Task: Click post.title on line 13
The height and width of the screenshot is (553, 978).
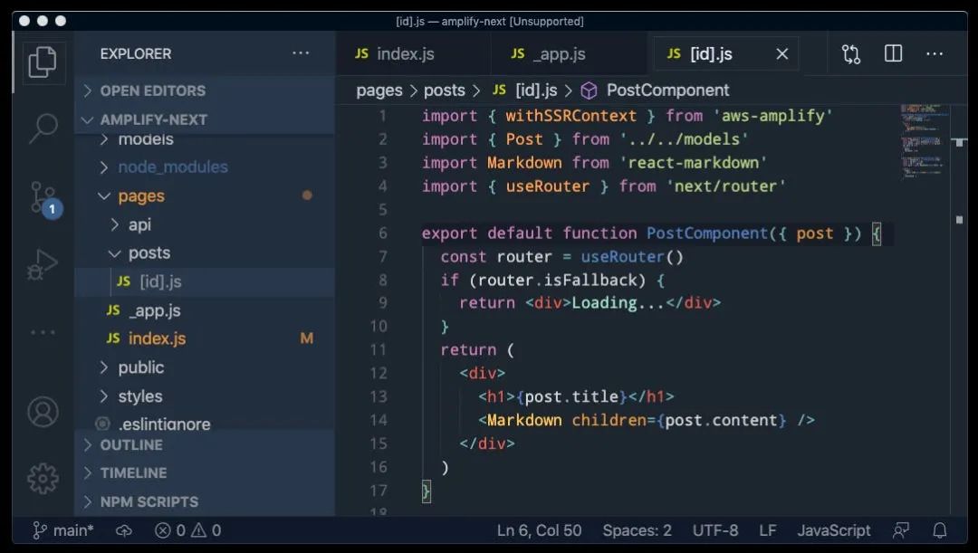Action: pos(571,396)
